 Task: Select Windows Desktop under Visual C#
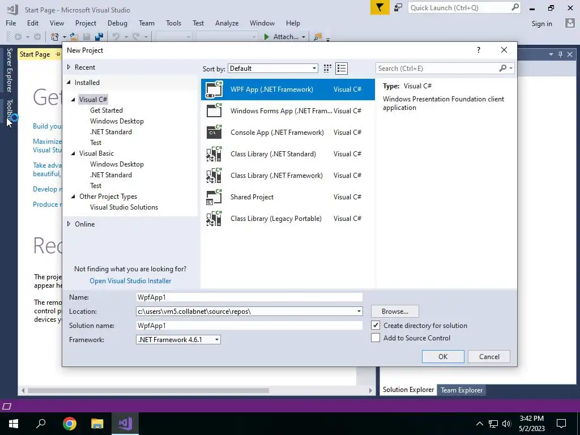click(x=117, y=121)
